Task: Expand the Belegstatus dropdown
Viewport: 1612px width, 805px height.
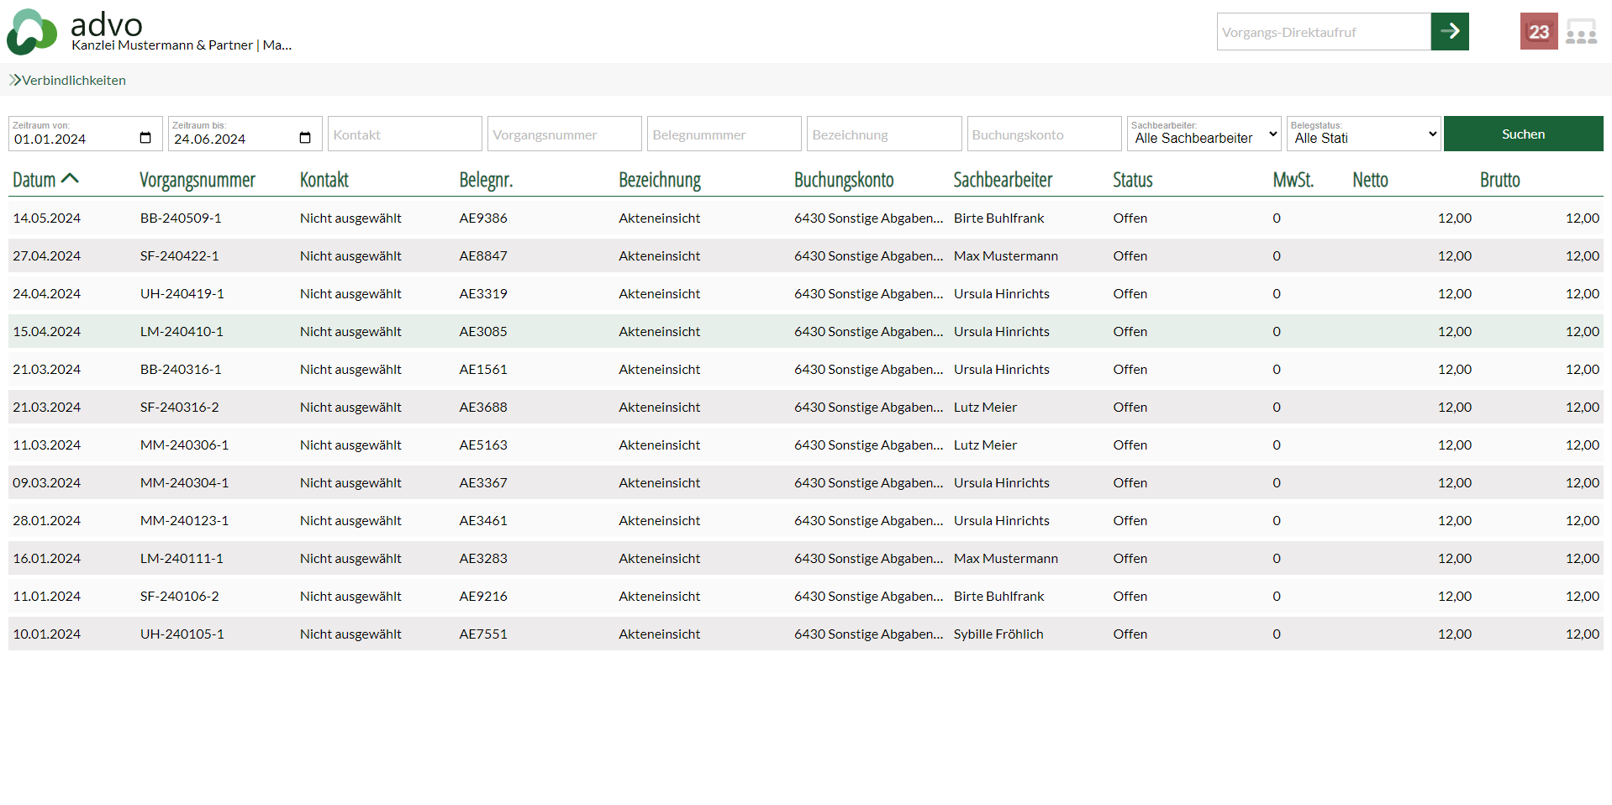Action: click(x=1362, y=134)
